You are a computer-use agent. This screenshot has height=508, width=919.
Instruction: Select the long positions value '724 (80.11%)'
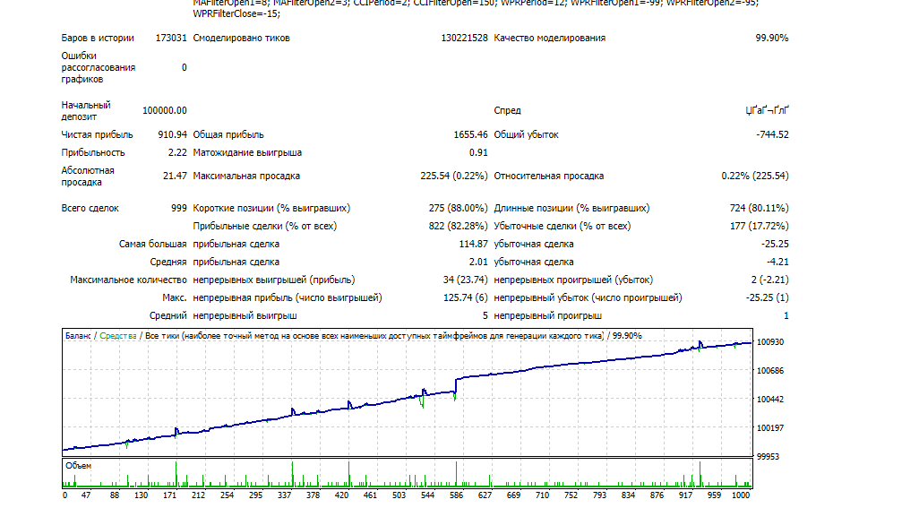(759, 209)
